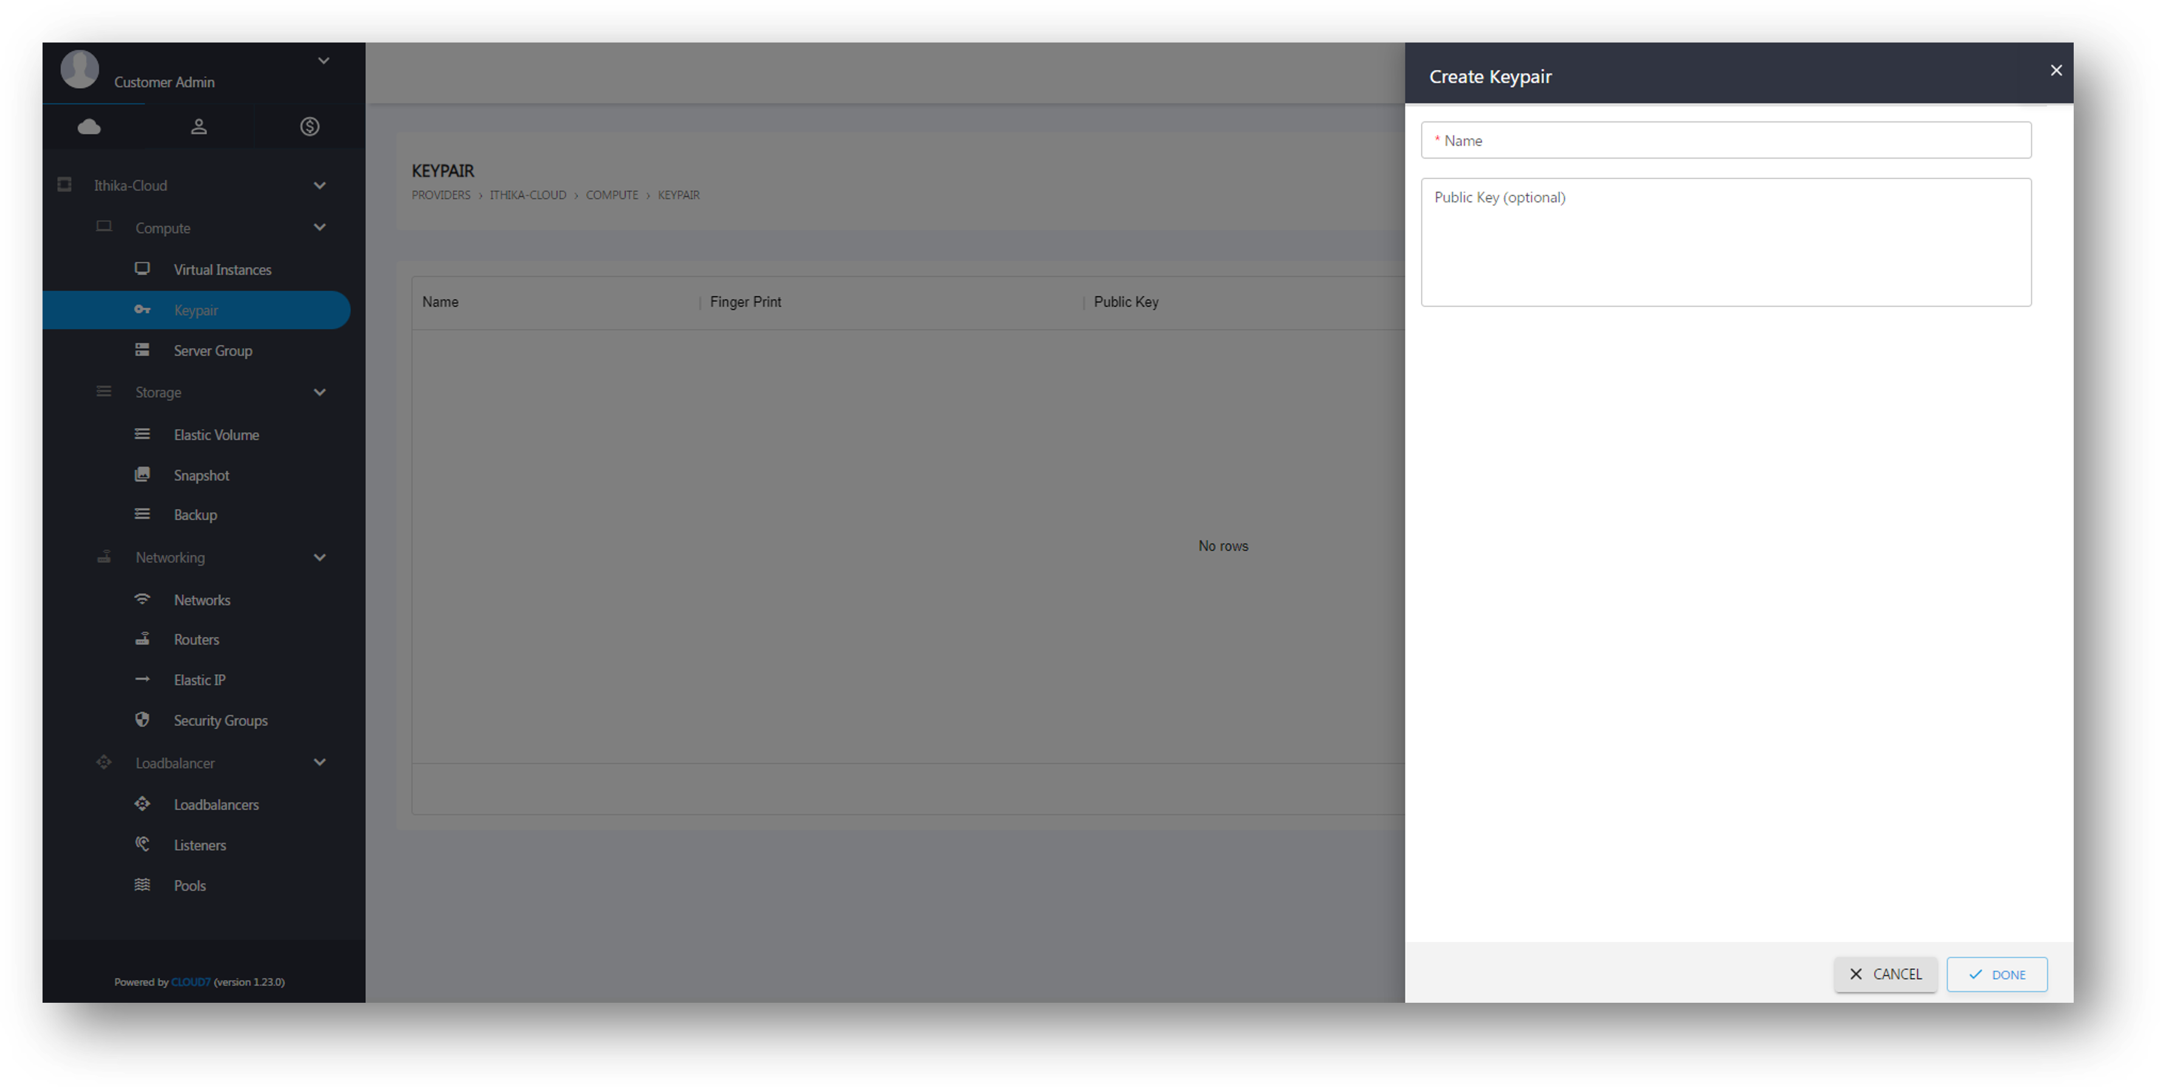This screenshot has width=2160, height=1089.
Task: Open the user account tab icon
Action: tap(199, 126)
